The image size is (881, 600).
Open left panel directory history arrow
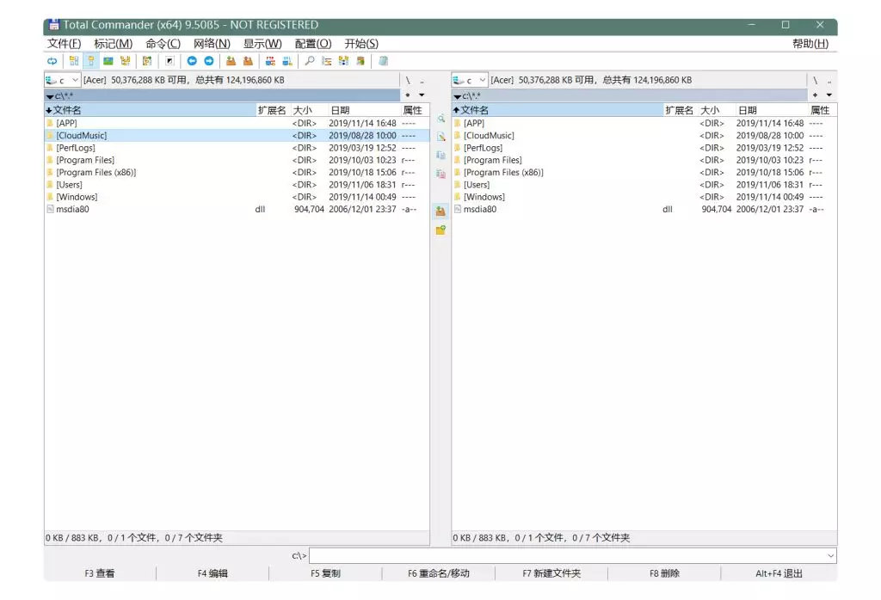coord(422,95)
